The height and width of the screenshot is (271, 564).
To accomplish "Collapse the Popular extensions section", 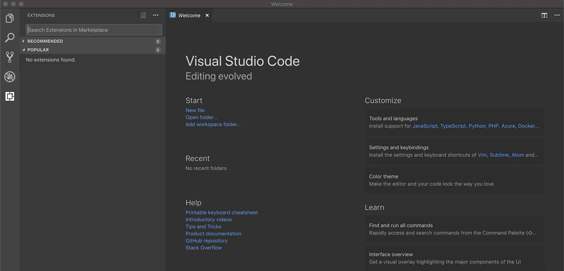I will click(38, 50).
